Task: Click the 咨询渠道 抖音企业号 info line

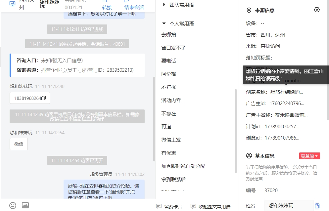Action: [x=75, y=70]
